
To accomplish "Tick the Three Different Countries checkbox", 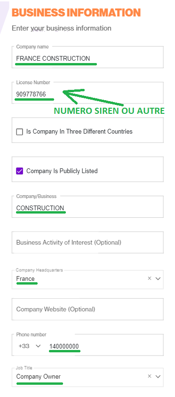I will 19,132.
